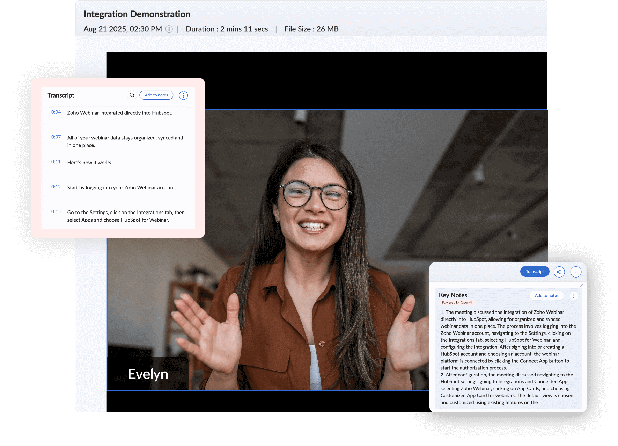Jump to timestamp 0:15 in the transcript
The width and height of the screenshot is (618, 446).
(56, 211)
